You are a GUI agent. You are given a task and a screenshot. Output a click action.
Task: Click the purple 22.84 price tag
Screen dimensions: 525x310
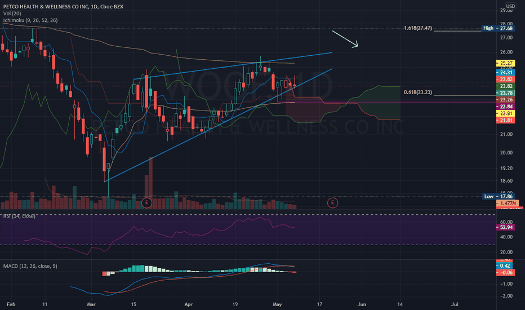506,107
